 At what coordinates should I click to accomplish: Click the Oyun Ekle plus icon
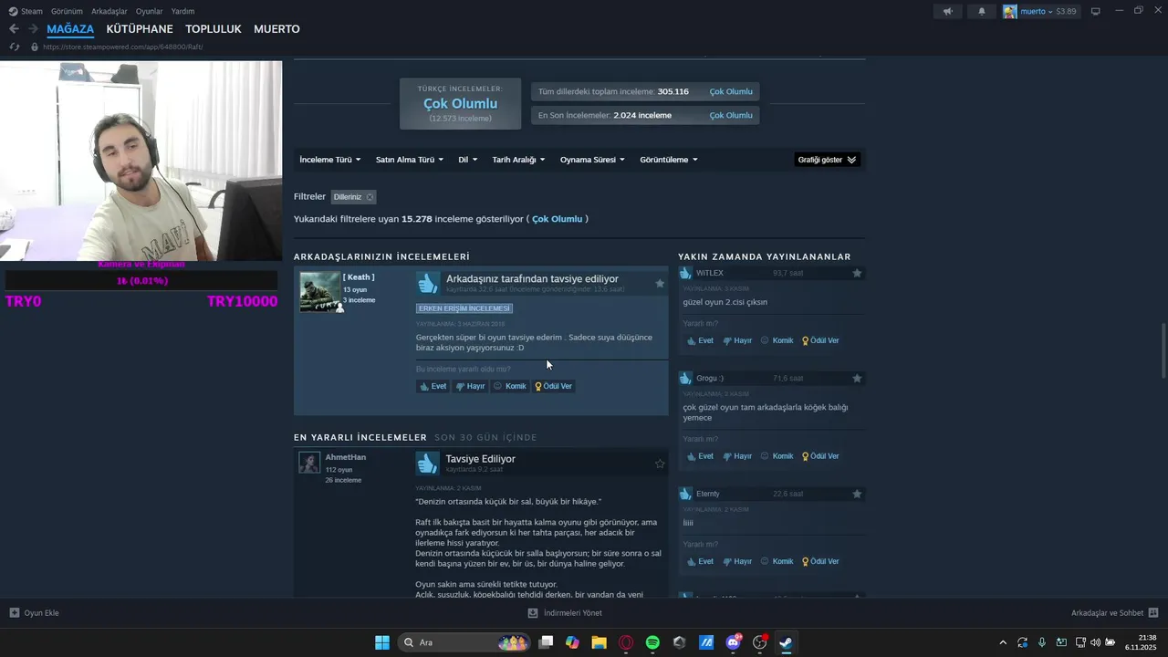click(x=14, y=613)
